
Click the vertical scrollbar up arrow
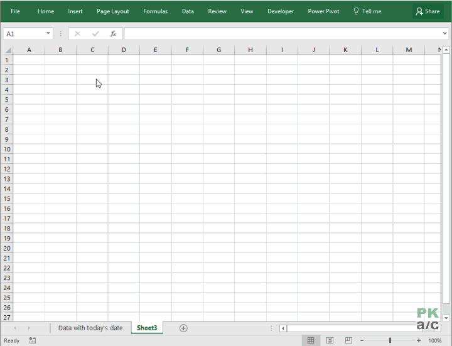pos(446,50)
